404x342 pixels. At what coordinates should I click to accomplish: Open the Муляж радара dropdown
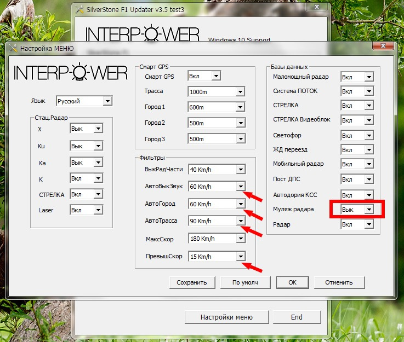(357, 210)
